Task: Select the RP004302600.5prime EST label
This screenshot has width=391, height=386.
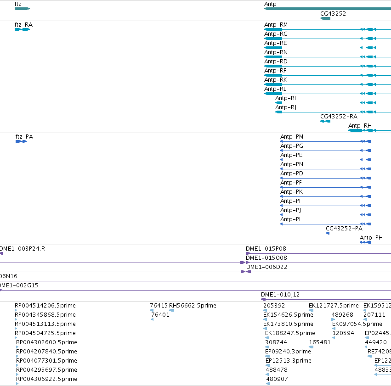Action: click(46, 342)
